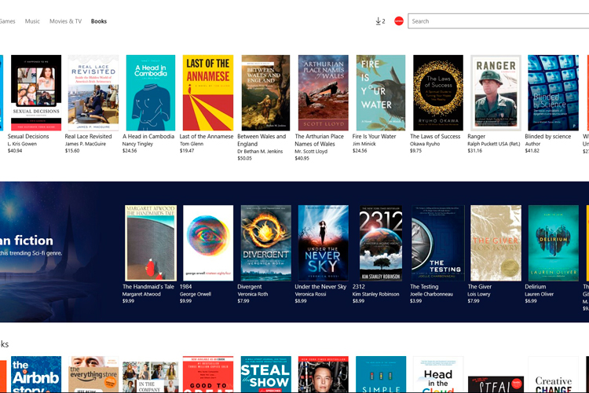Image resolution: width=589 pixels, height=393 pixels.
Task: Open The Everything Store cover
Action: pyautogui.click(x=93, y=375)
